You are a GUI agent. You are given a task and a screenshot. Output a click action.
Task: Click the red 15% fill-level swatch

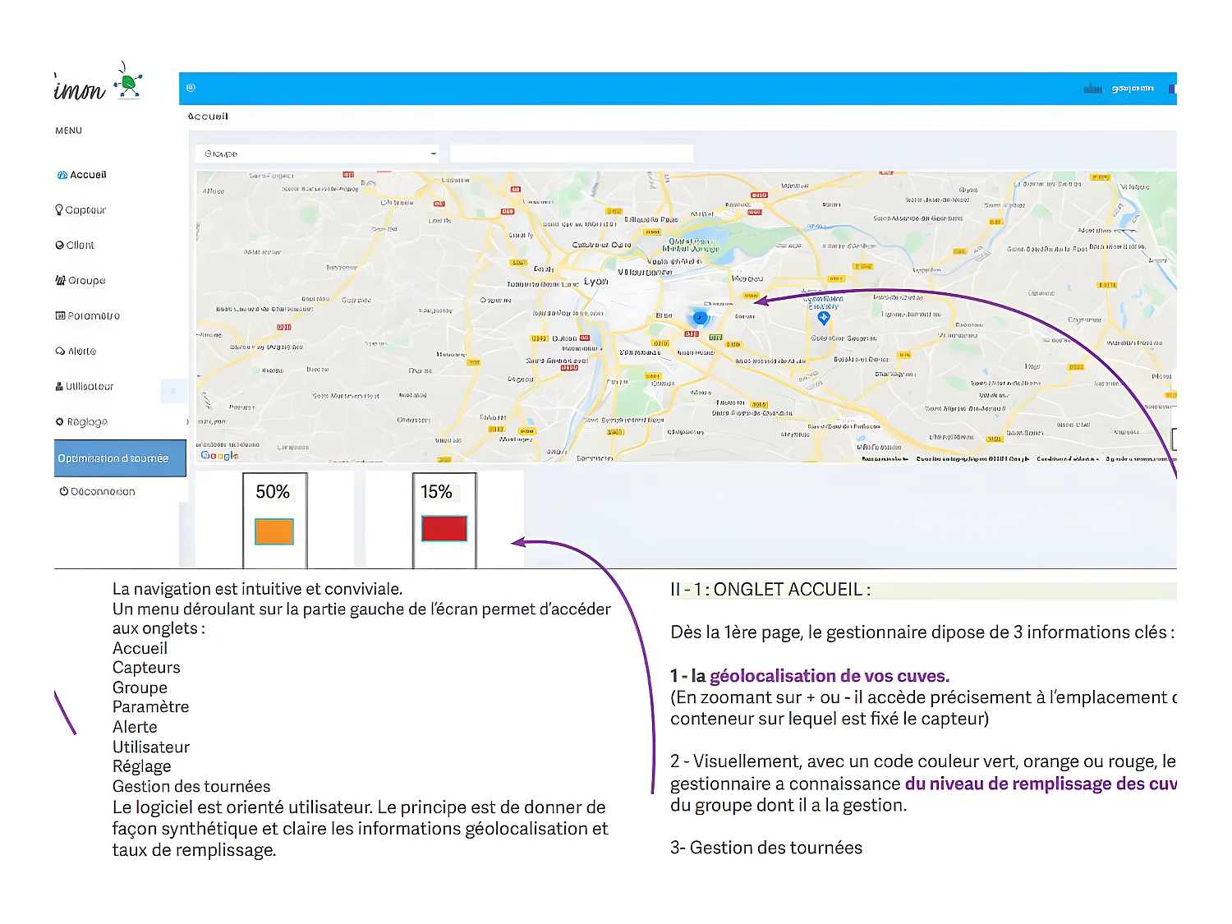click(444, 528)
